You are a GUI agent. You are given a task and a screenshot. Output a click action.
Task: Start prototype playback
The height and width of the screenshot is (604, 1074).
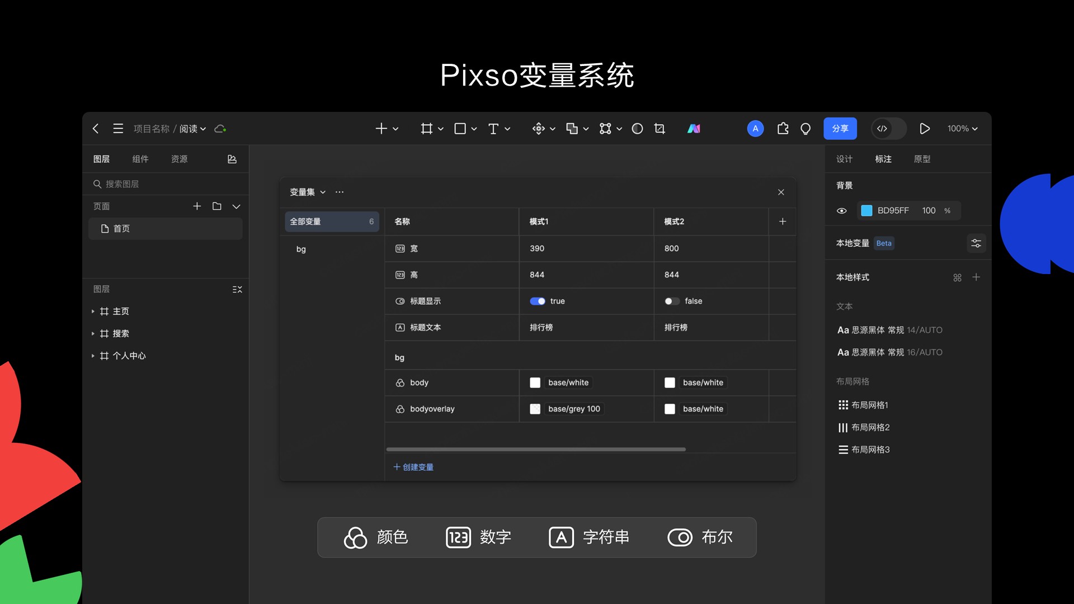(925, 129)
